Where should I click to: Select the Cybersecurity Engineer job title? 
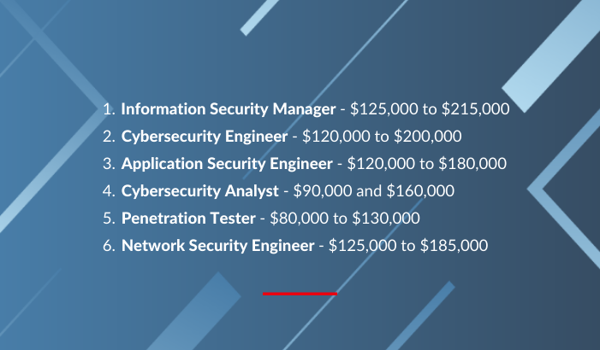tap(205, 137)
